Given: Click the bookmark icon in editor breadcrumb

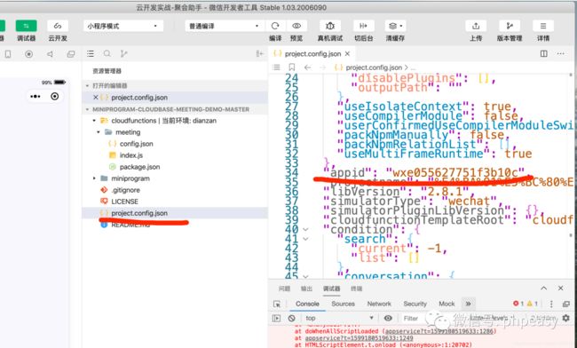Looking at the screenshot, I should [x=292, y=67].
